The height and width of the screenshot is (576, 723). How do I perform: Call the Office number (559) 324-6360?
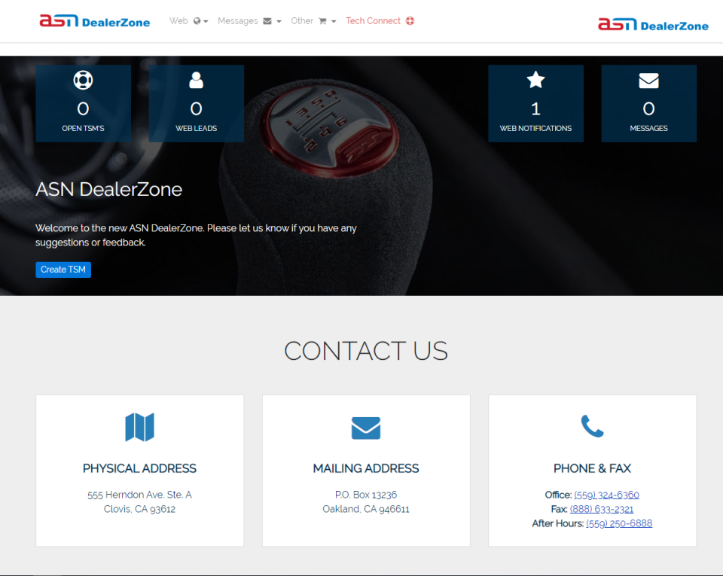[x=606, y=495]
